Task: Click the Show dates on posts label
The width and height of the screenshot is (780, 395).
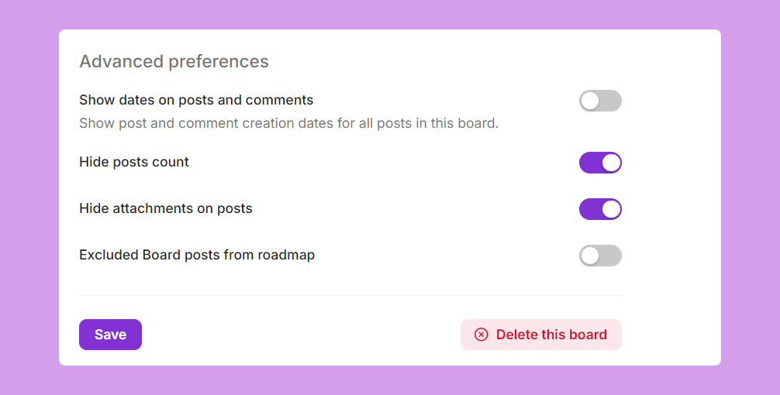Action: 196,100
